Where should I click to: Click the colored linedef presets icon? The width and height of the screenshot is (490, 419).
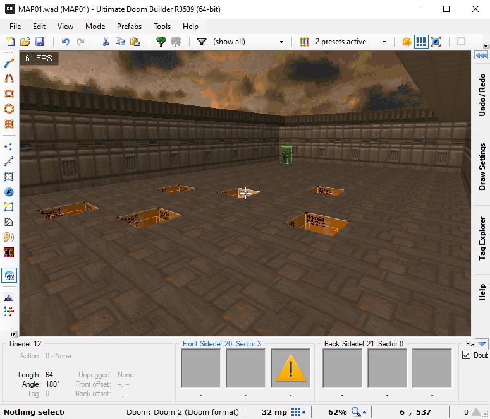point(304,42)
